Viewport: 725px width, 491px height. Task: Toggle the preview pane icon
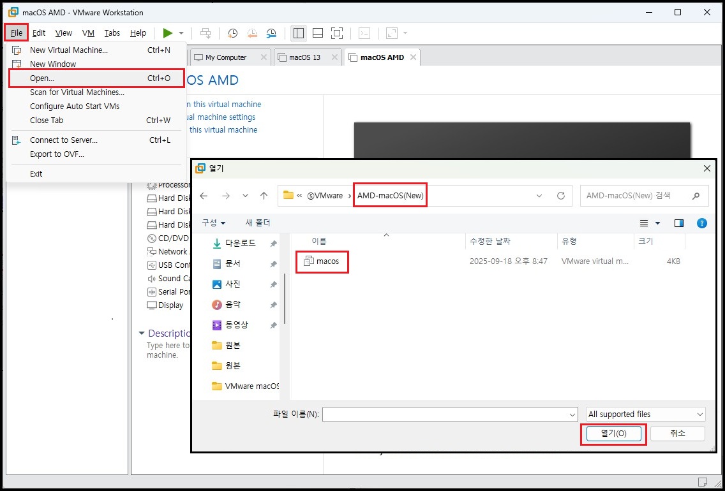(679, 224)
